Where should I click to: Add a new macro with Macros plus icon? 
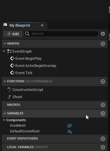(103, 105)
